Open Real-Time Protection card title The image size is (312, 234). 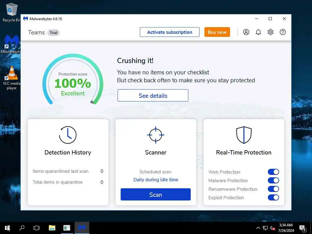[x=244, y=152]
